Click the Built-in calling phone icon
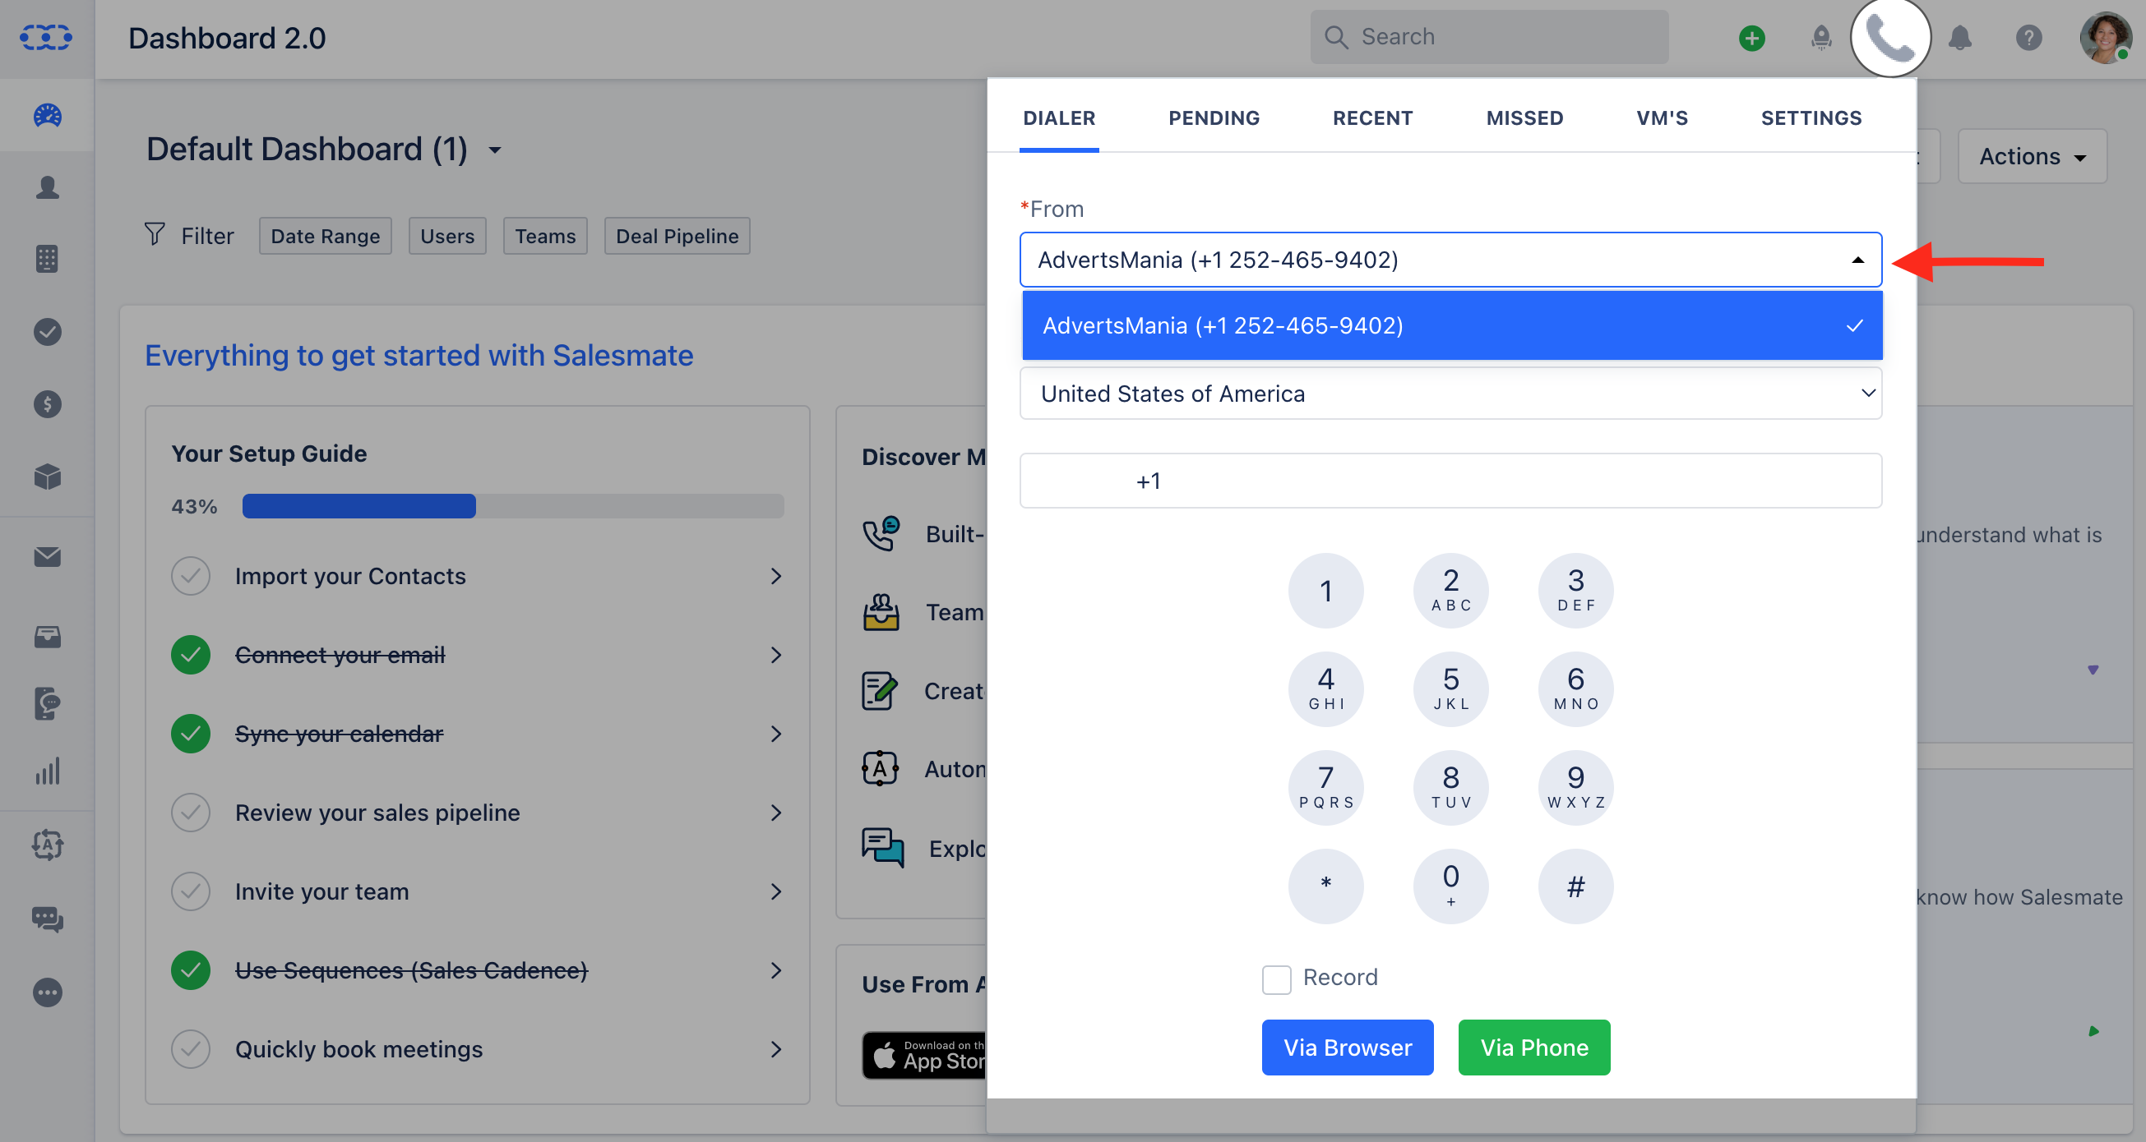The height and width of the screenshot is (1142, 2146). [x=881, y=533]
